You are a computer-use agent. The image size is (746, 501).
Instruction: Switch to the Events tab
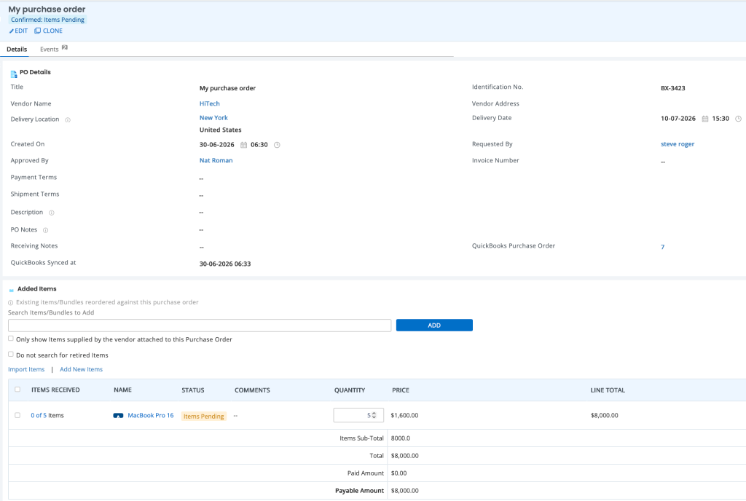pyautogui.click(x=49, y=49)
